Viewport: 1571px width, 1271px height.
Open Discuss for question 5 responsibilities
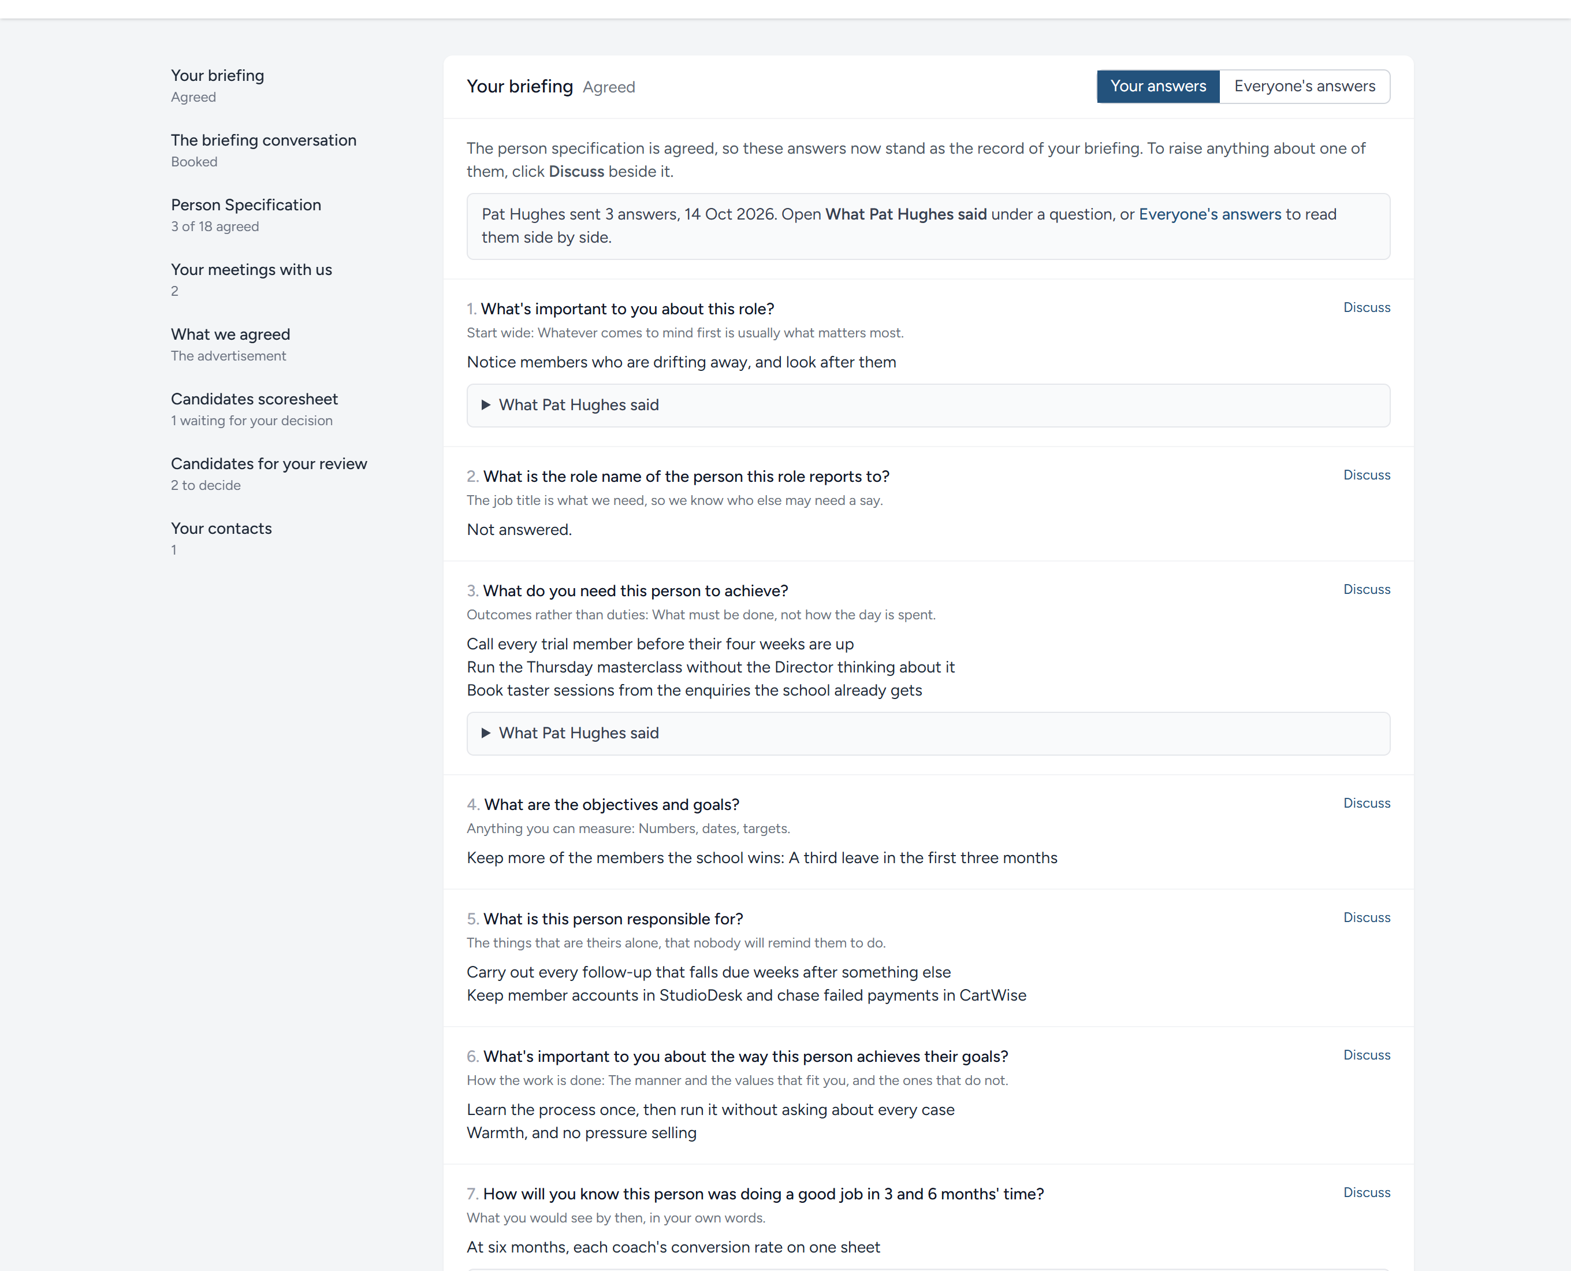[x=1366, y=917]
